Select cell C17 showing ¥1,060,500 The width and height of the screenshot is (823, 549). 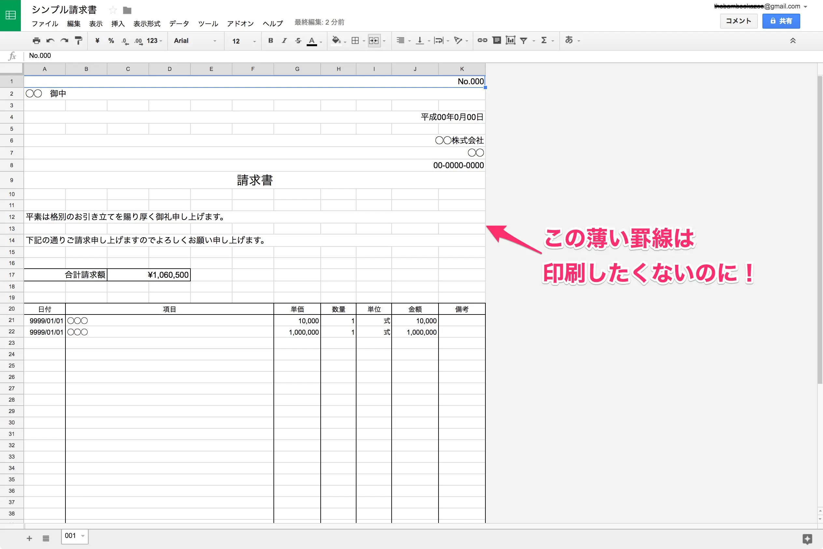pos(149,275)
